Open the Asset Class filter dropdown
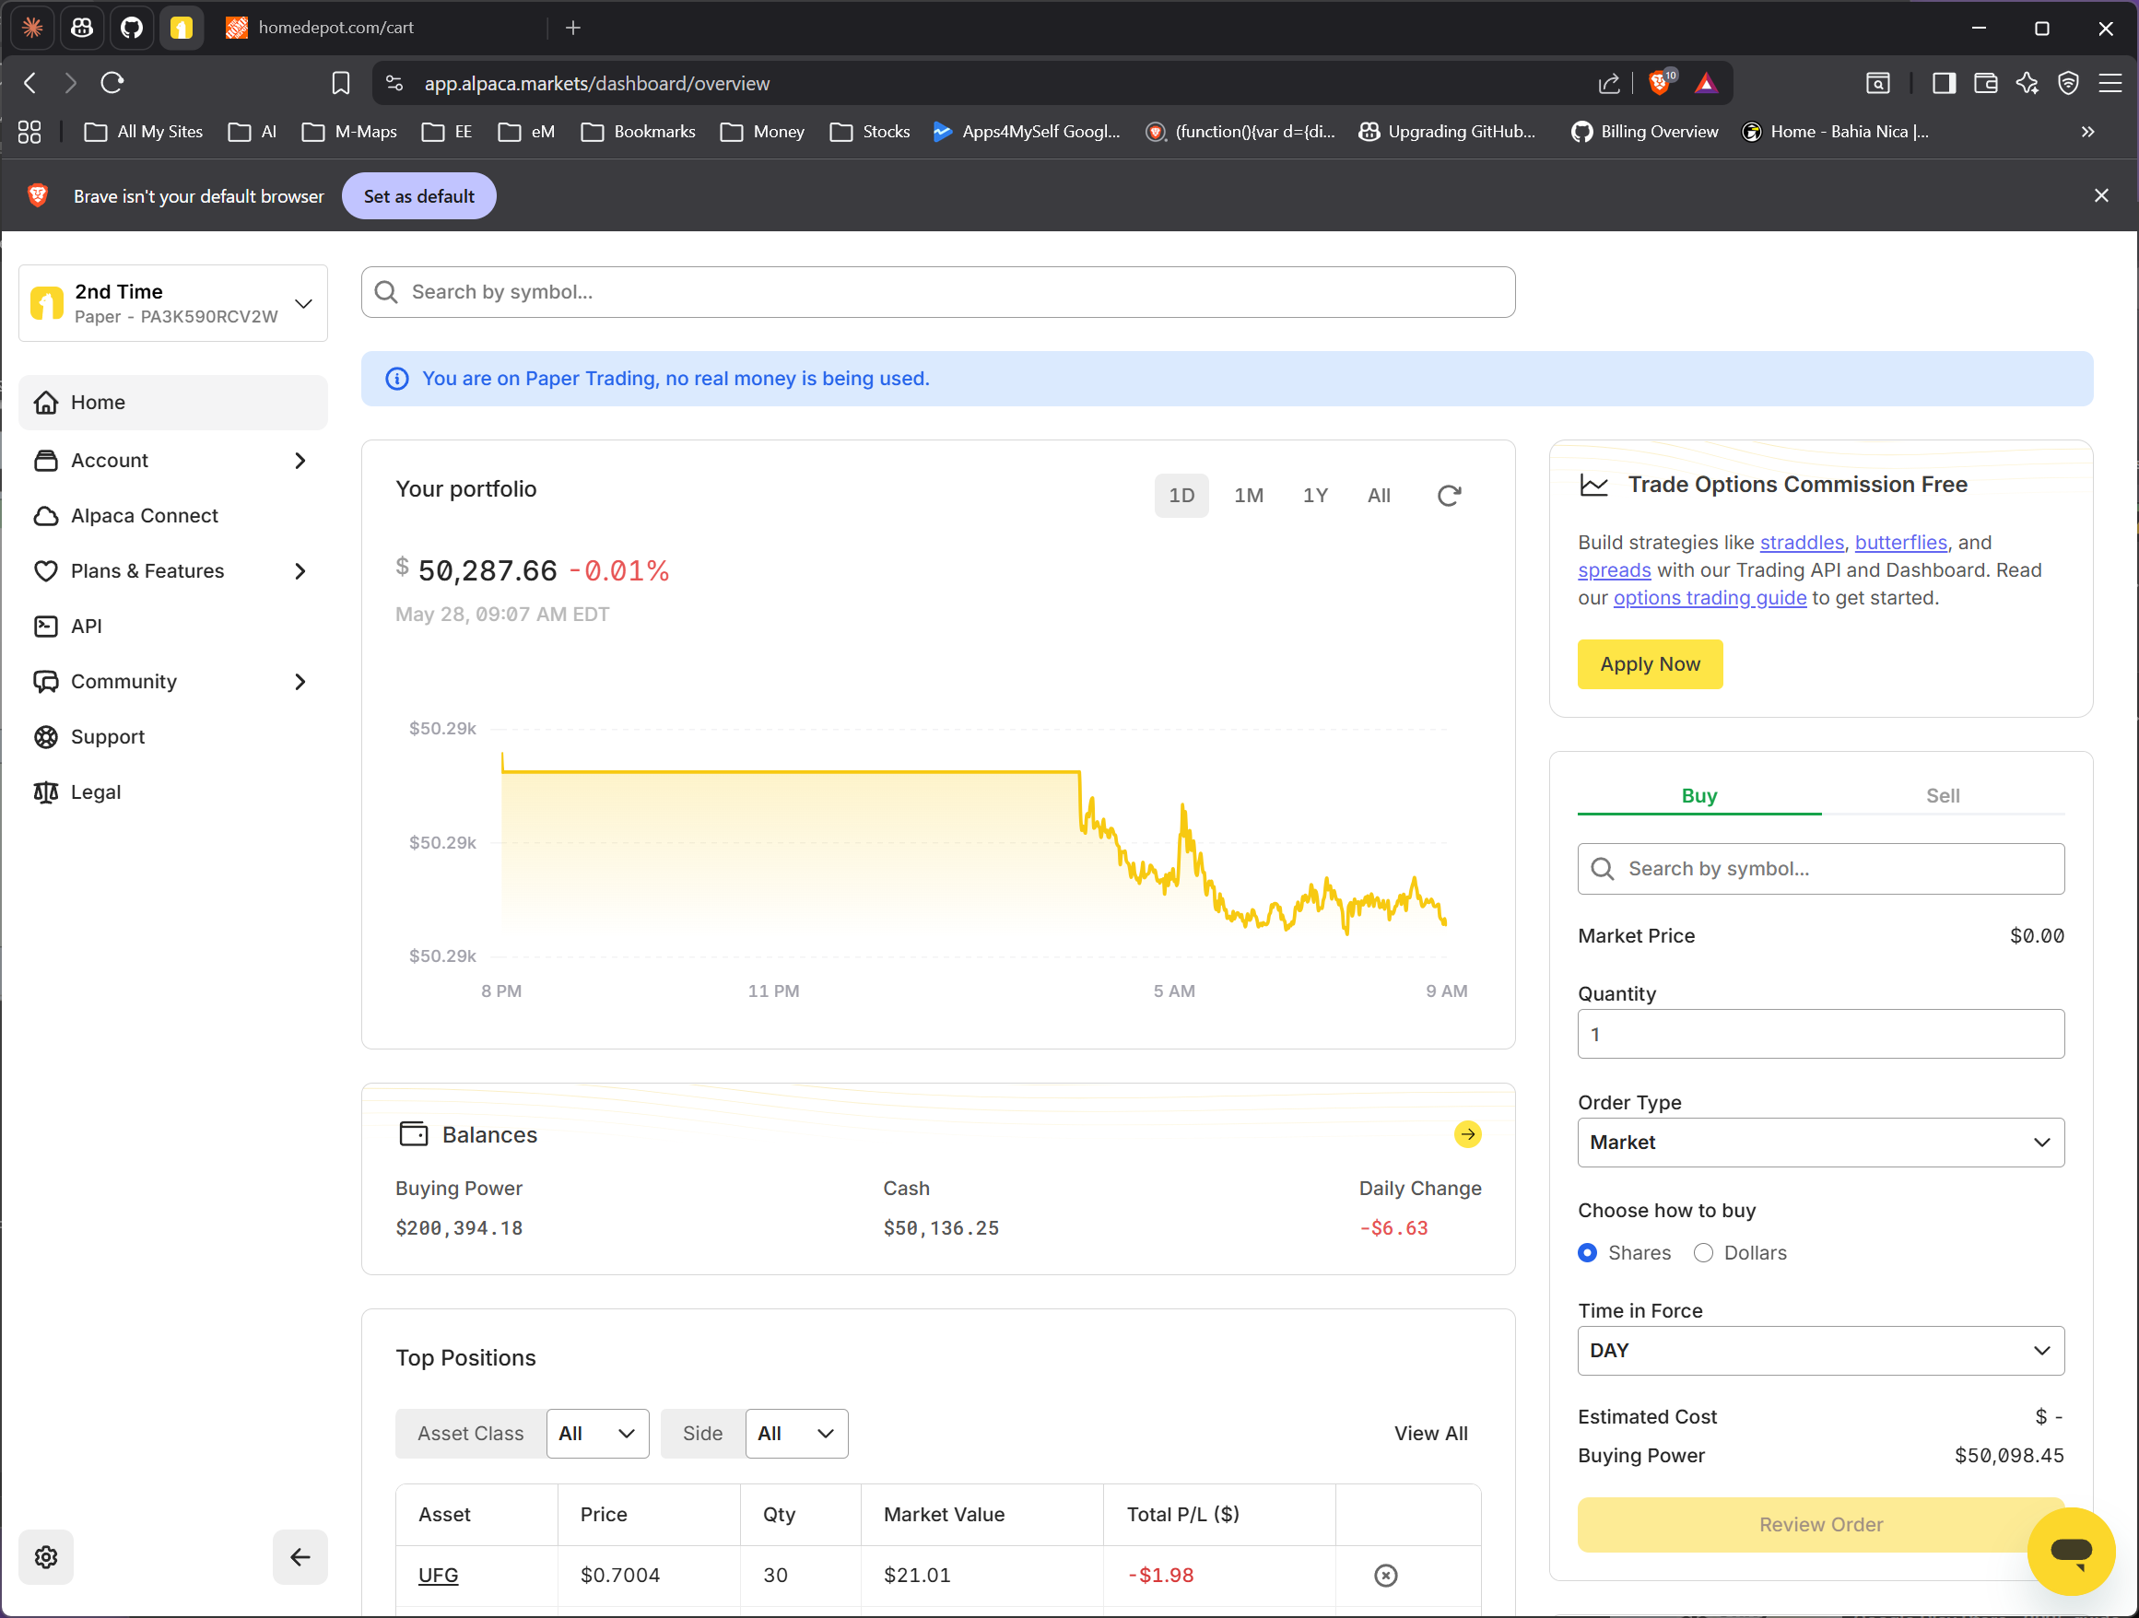The image size is (2139, 1618). coord(596,1434)
